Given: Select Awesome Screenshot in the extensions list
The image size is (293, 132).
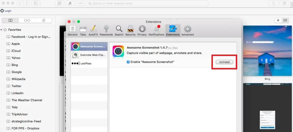Looking at the screenshot, I should [x=89, y=47].
